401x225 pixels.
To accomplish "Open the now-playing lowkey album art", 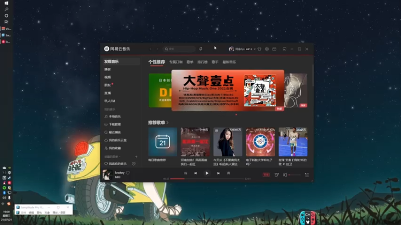I will click(107, 174).
